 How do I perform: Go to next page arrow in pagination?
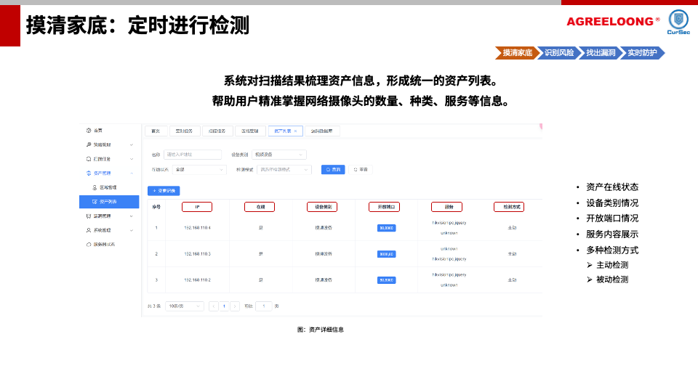(235, 306)
